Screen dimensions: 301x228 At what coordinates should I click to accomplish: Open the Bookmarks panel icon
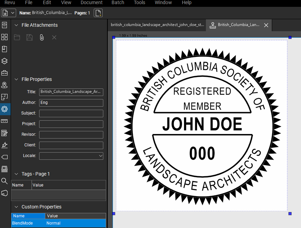(4, 49)
